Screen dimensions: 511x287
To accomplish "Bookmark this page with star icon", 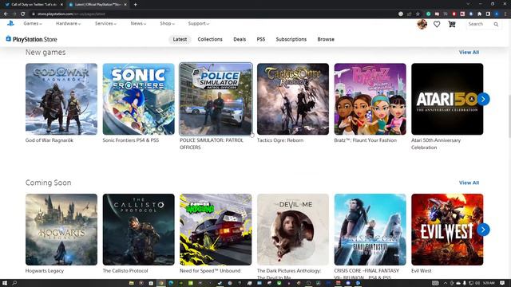I will [418, 14].
